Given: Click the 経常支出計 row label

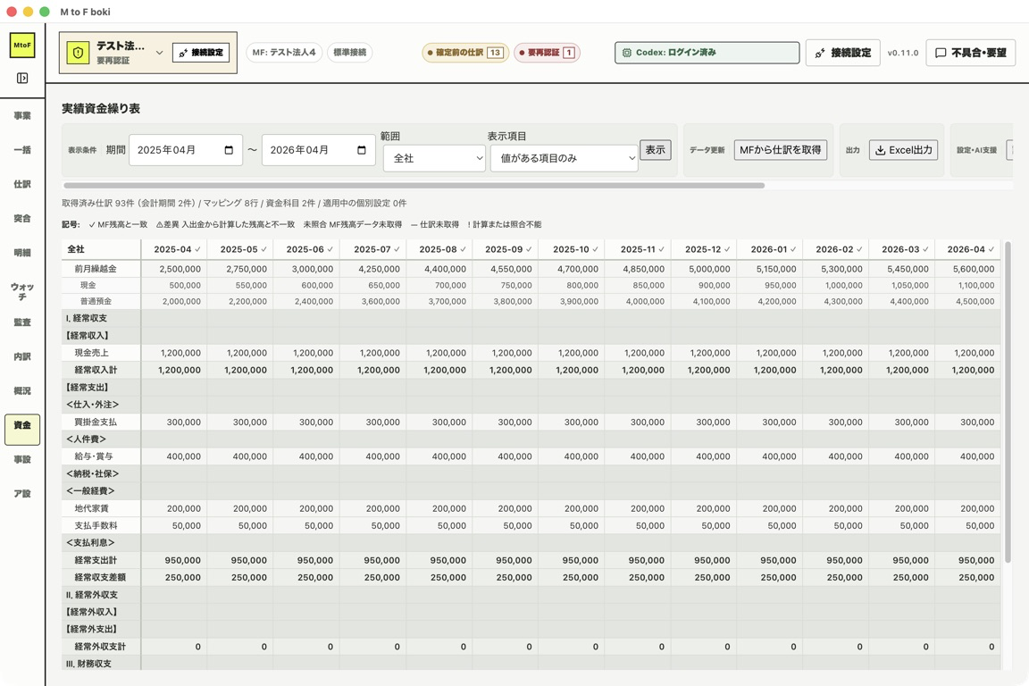Looking at the screenshot, I should tap(96, 561).
